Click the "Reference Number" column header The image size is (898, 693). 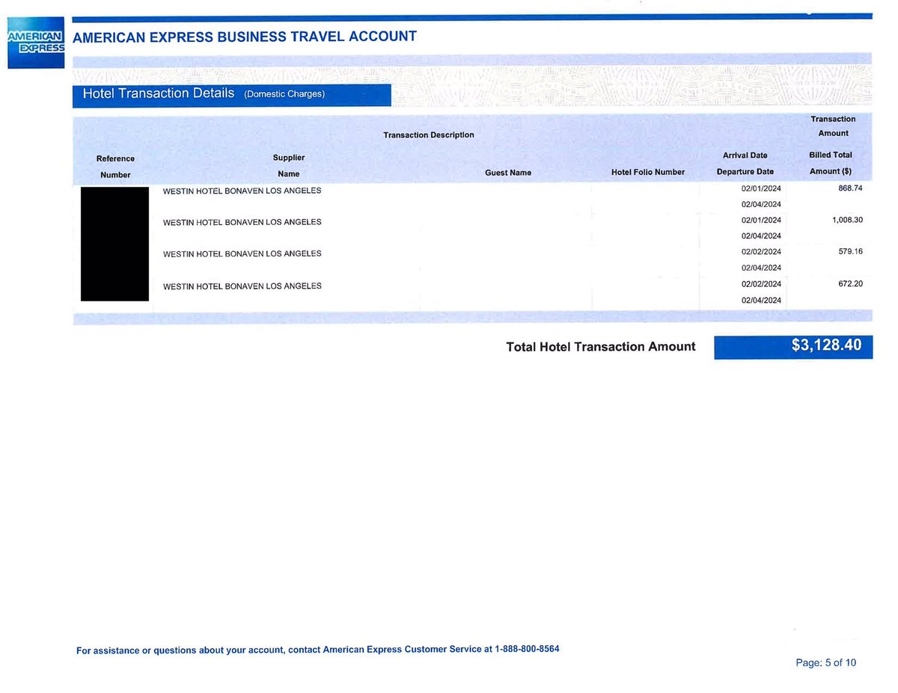pyautogui.click(x=115, y=167)
